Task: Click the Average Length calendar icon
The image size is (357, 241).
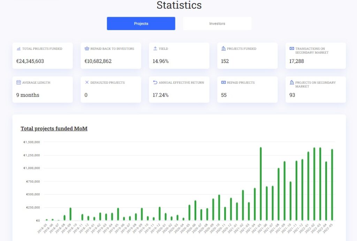Action: point(19,82)
